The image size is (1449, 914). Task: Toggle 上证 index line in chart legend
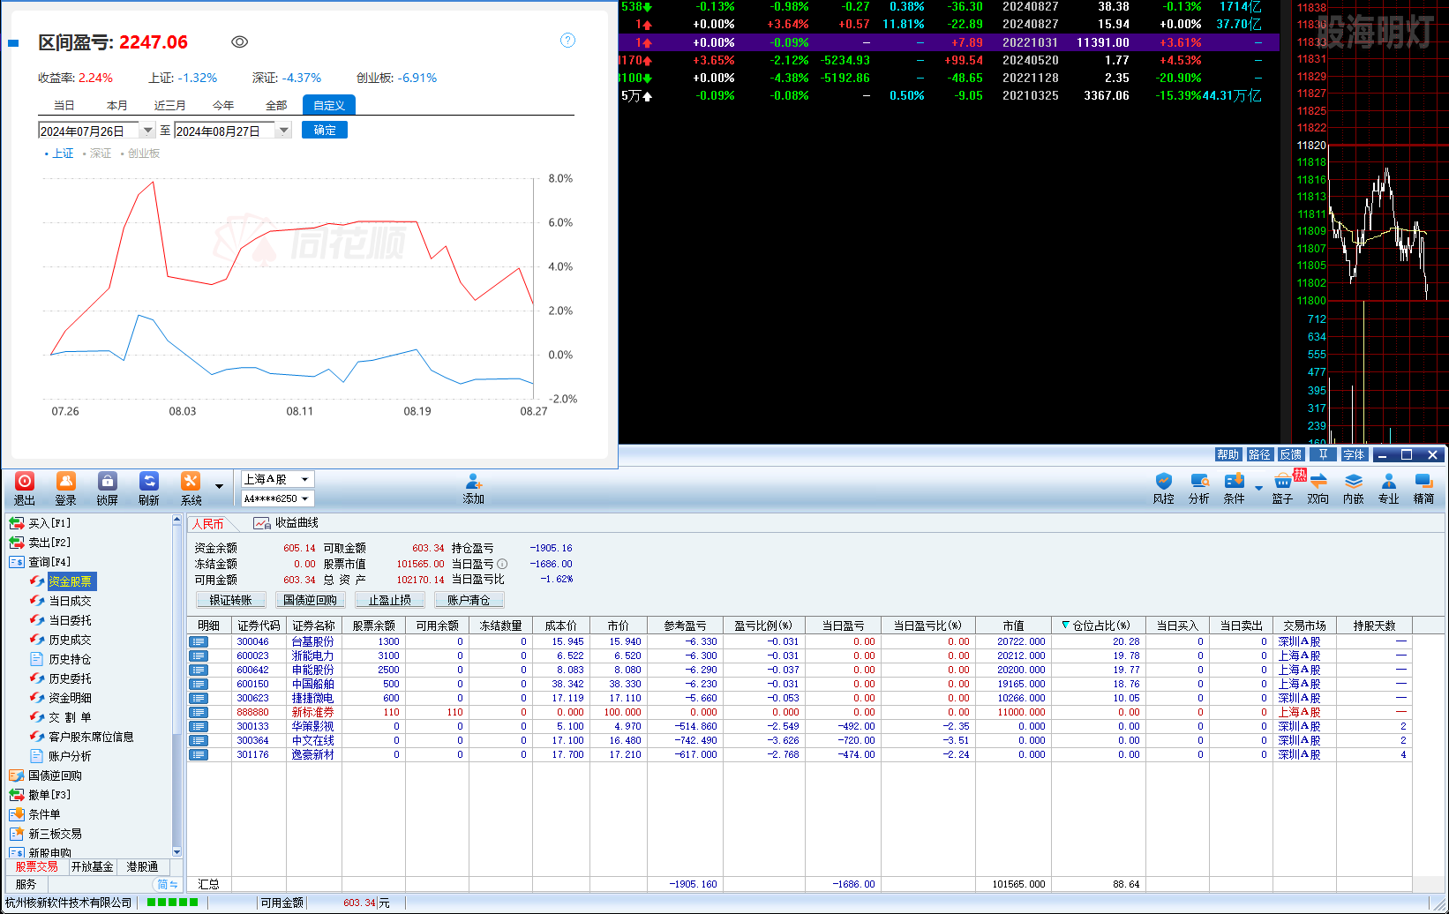pyautogui.click(x=59, y=154)
